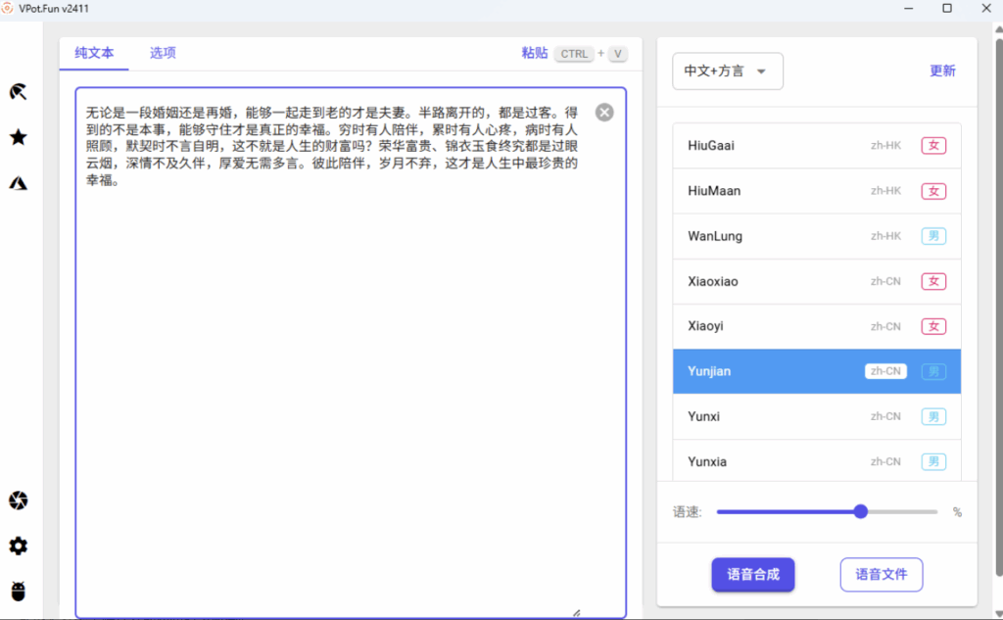Click the zh-CN badge on Yunjian row
This screenshot has width=1003, height=620.
(885, 371)
